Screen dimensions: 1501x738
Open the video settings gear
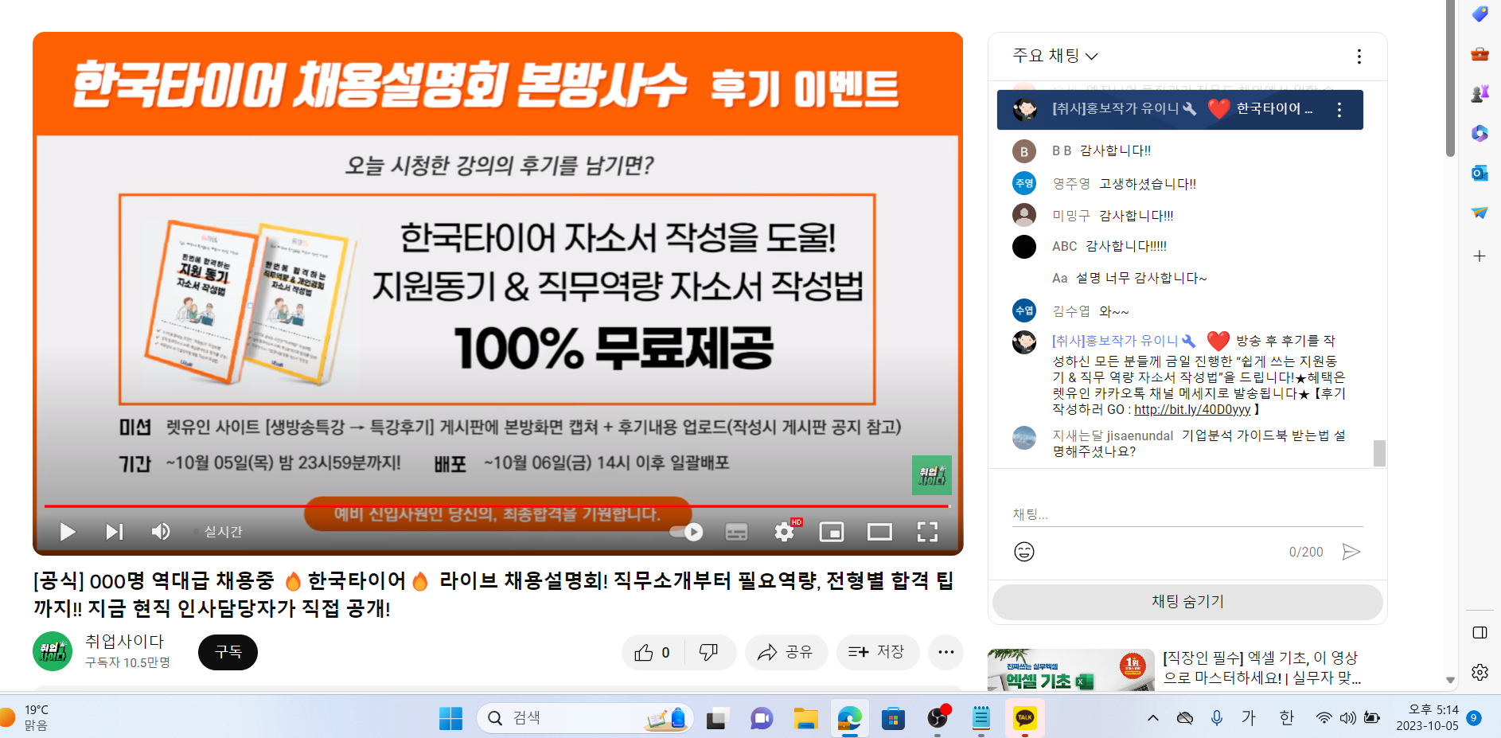785,532
